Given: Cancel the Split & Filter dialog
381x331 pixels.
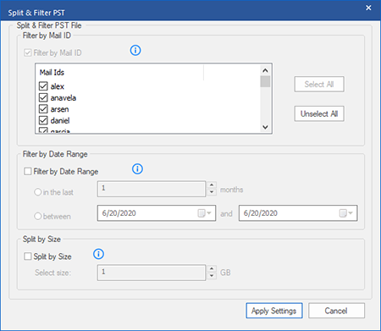Looking at the screenshot, I should pyautogui.click(x=336, y=311).
